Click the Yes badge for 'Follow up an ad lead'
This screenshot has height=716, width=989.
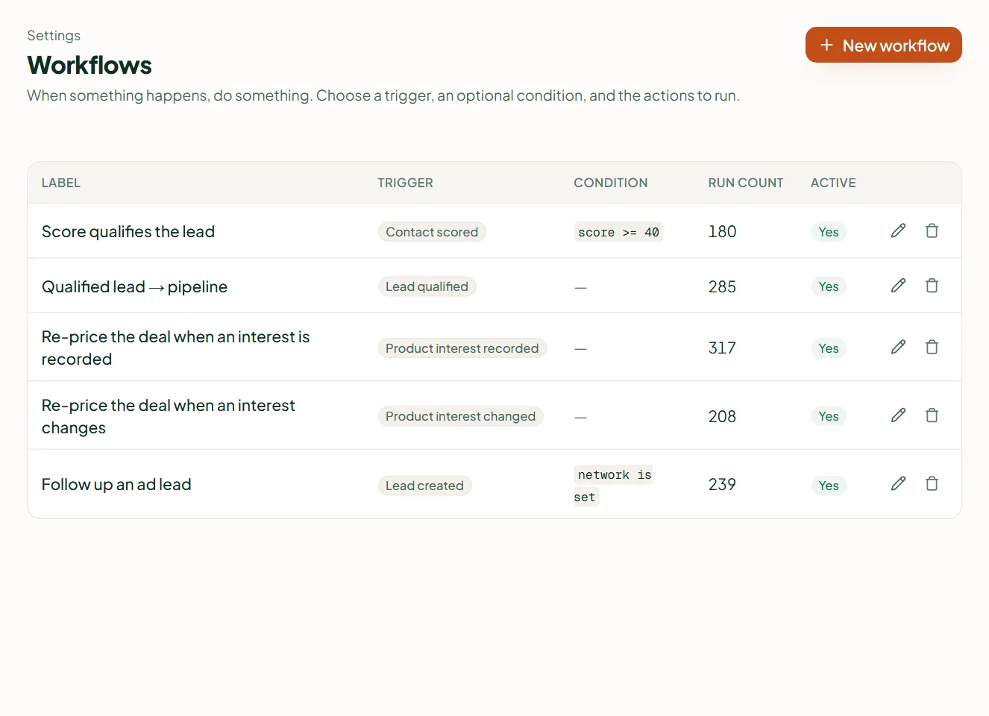tap(829, 486)
